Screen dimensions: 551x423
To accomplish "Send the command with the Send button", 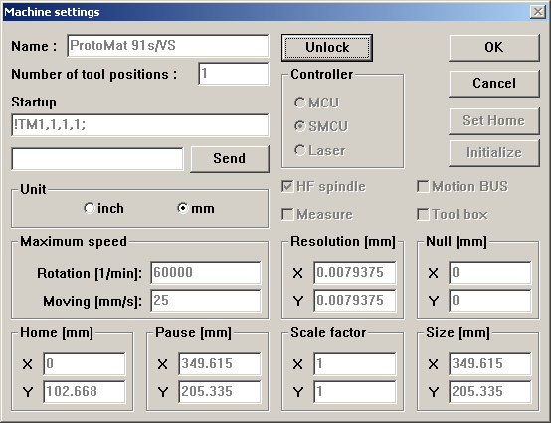I will tap(230, 159).
